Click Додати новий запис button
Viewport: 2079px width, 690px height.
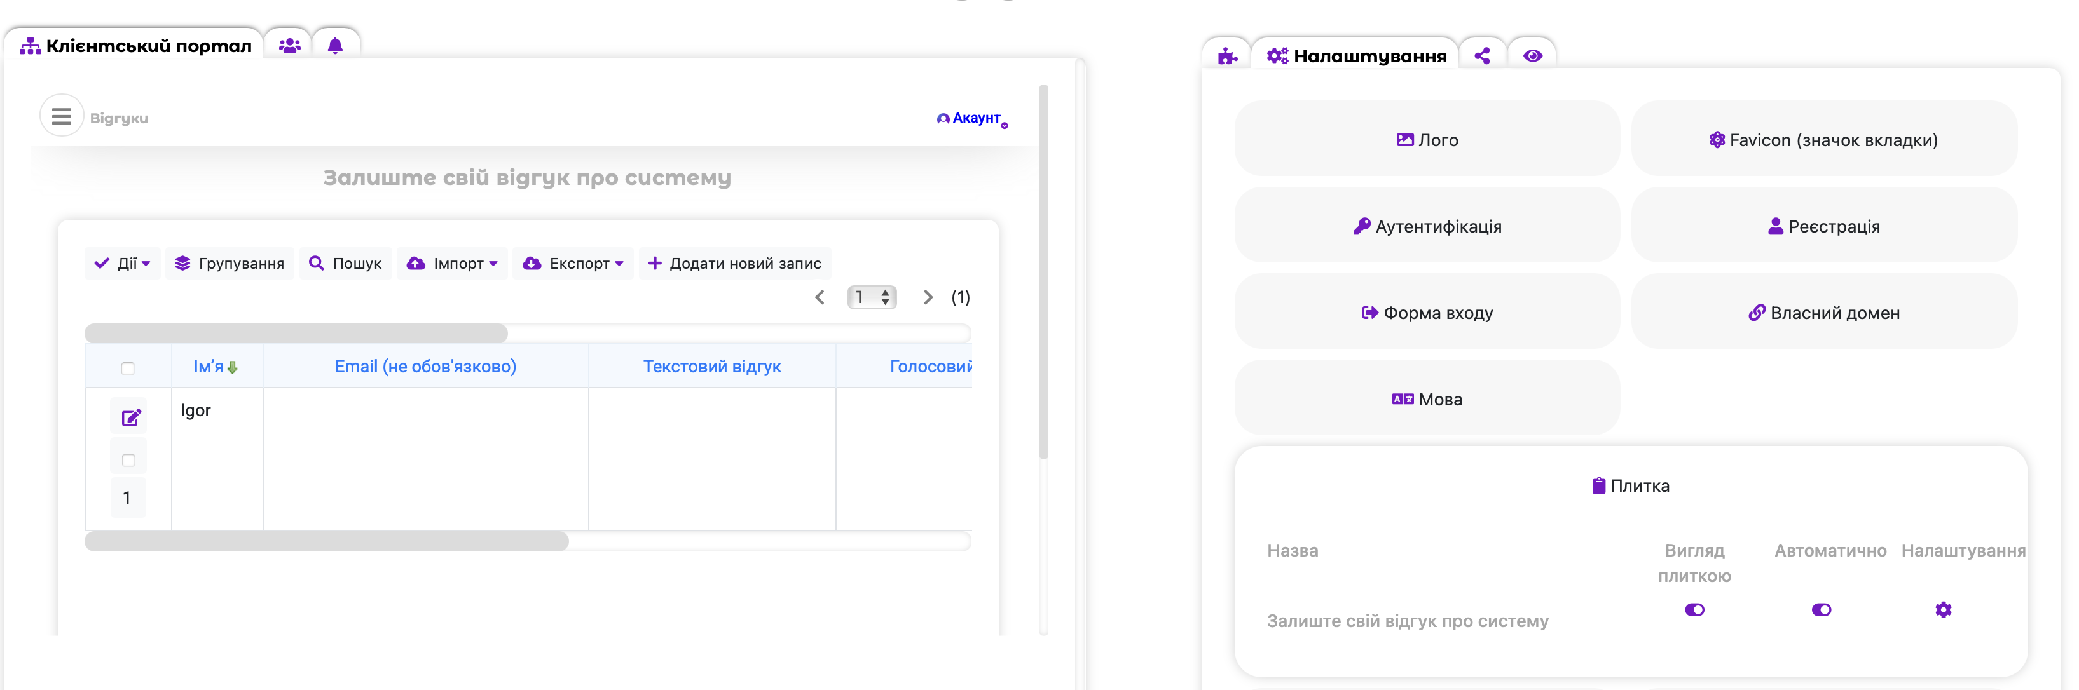[x=735, y=264]
